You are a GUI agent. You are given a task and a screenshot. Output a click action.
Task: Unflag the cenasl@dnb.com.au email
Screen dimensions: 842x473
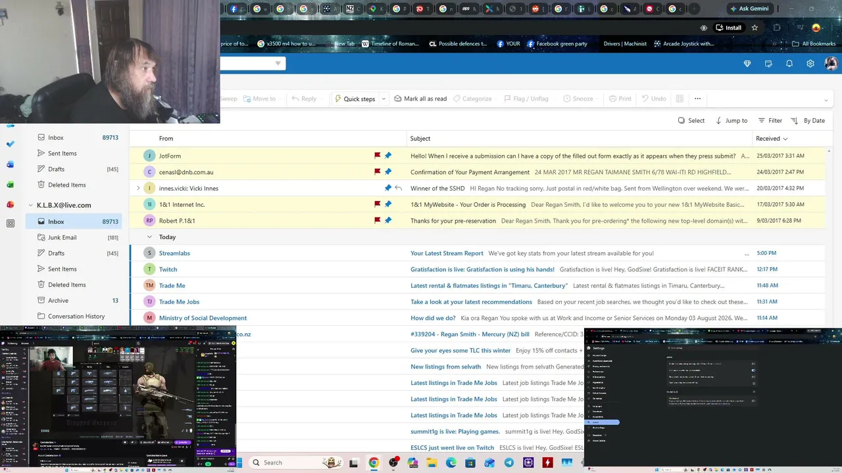point(378,172)
